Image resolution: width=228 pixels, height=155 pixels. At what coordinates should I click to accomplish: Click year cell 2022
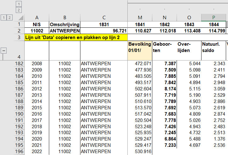[x=37, y=152]
